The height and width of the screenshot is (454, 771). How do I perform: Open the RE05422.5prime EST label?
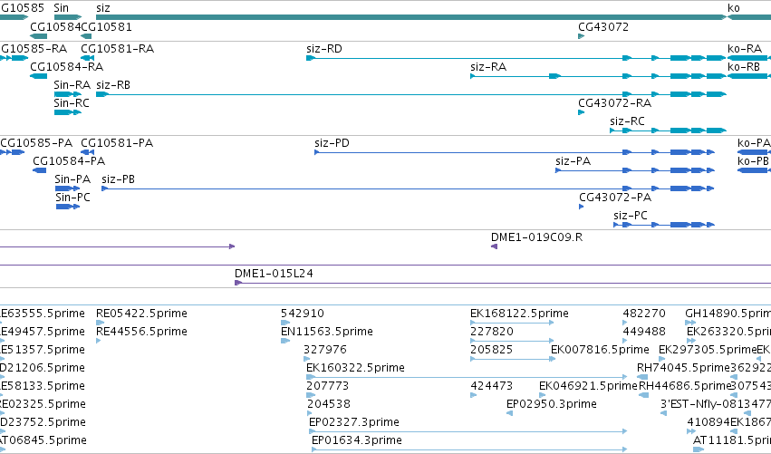[141, 314]
